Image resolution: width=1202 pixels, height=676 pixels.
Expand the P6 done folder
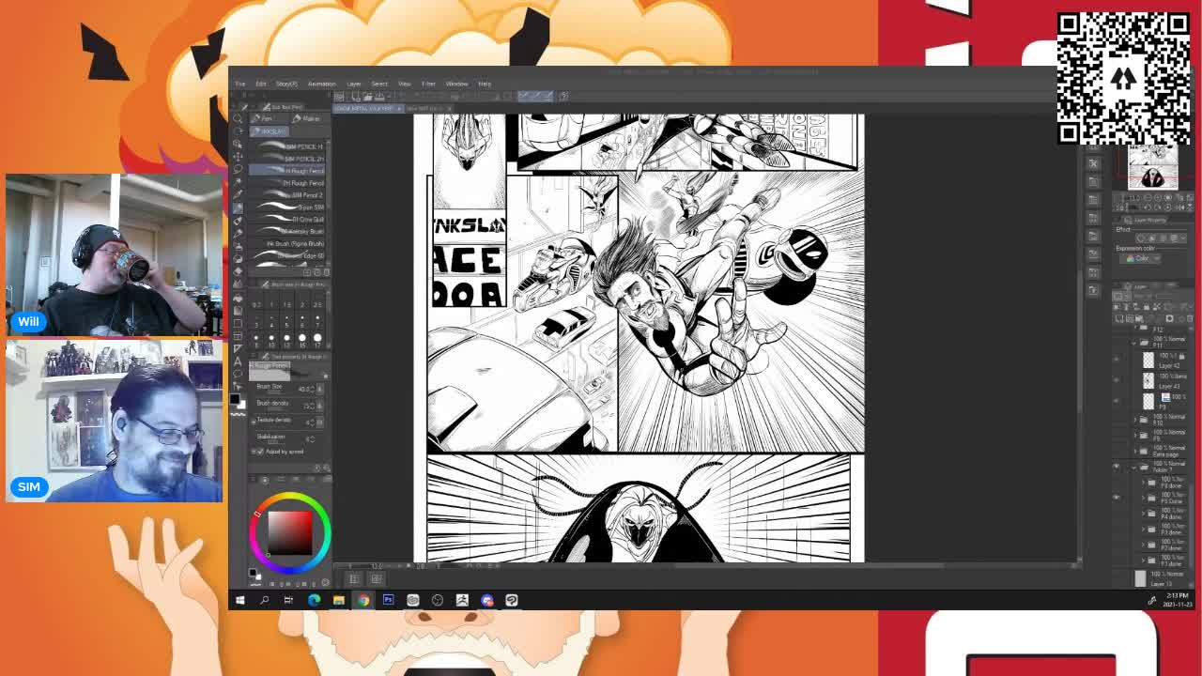tap(1143, 483)
